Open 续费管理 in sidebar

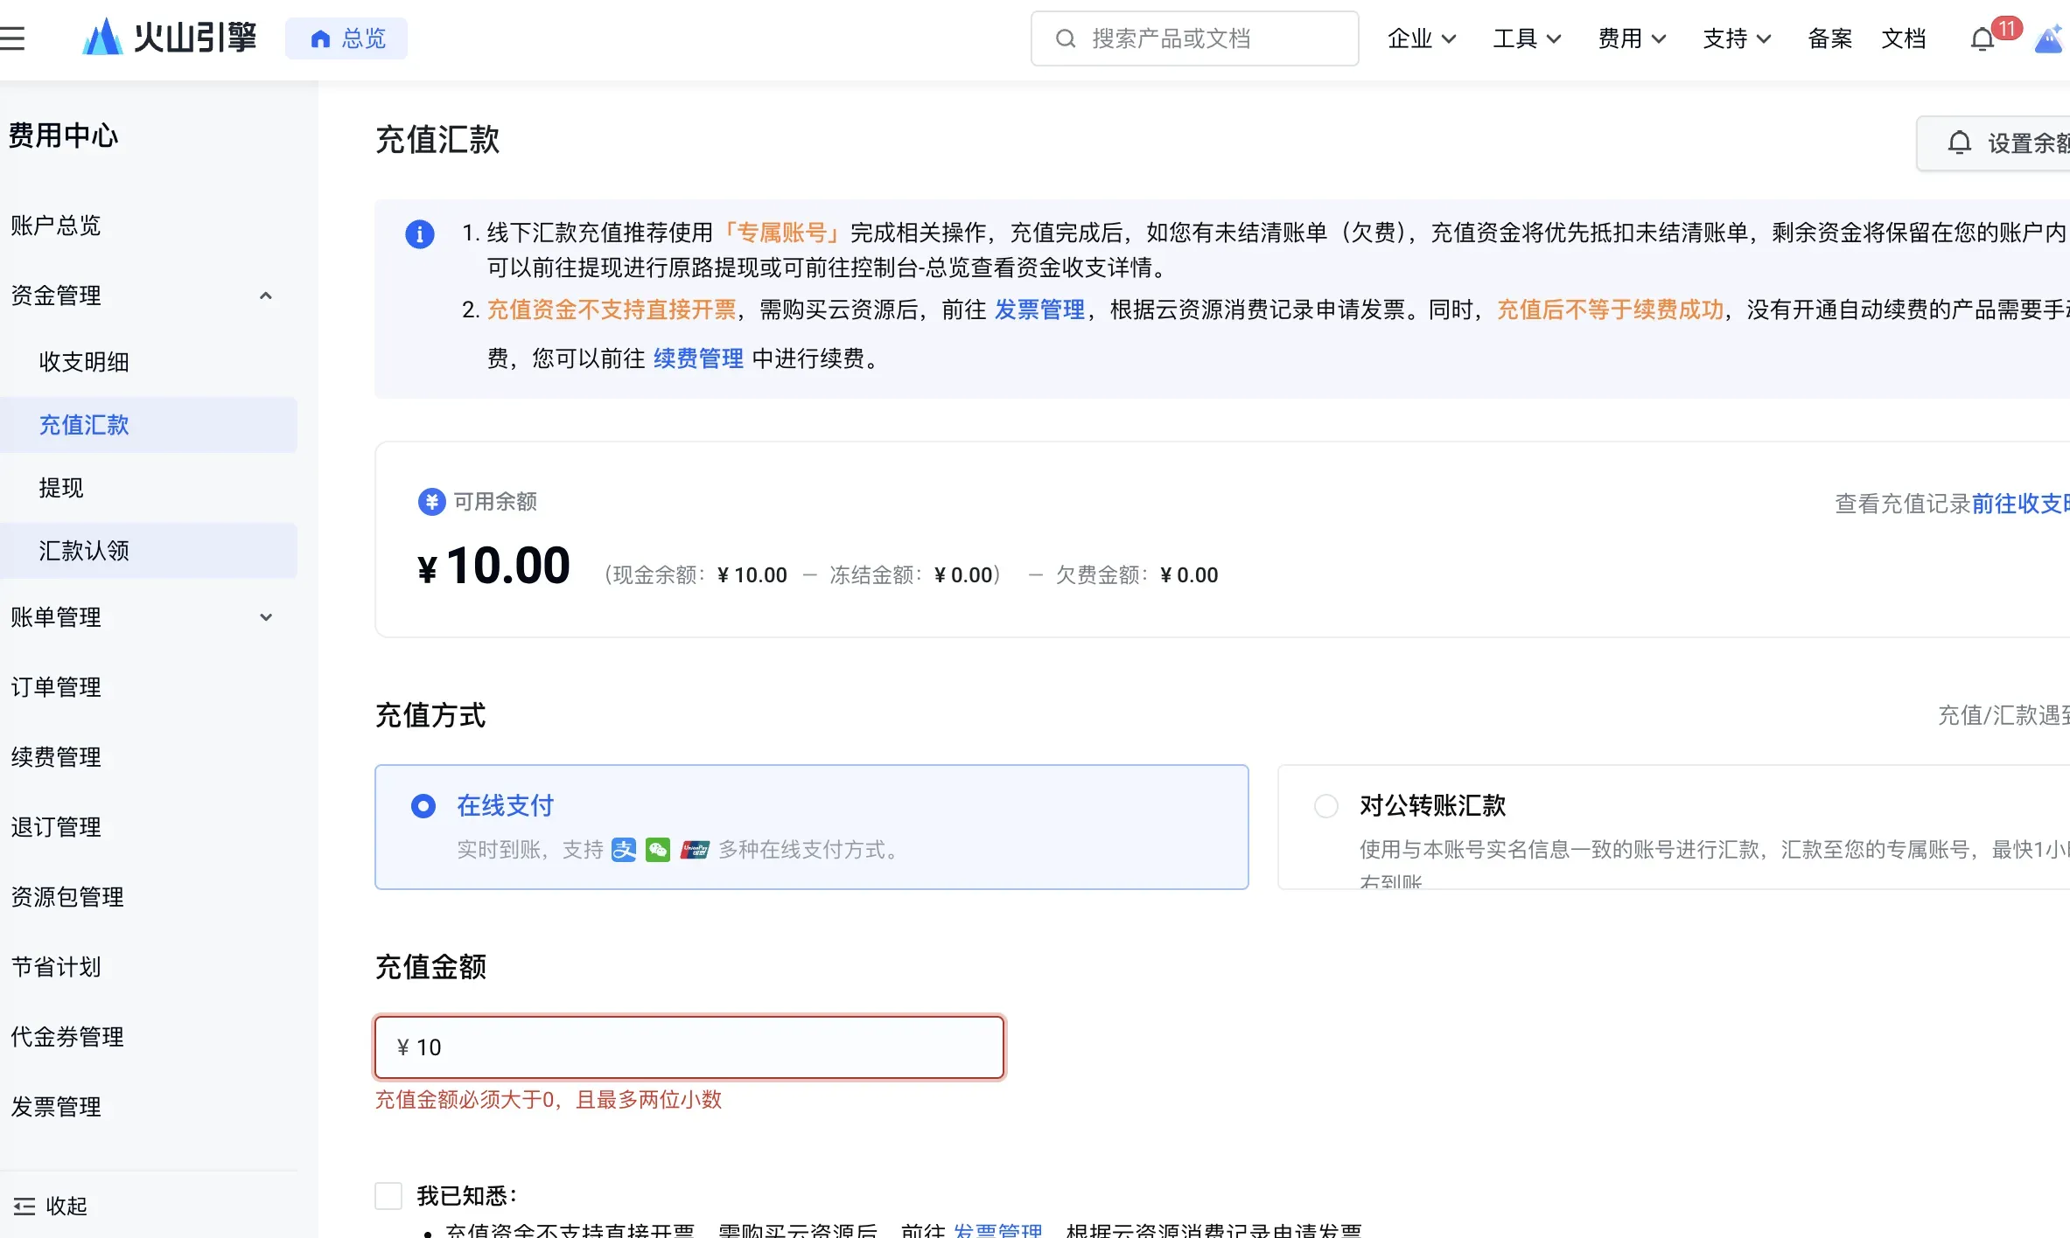pos(56,757)
